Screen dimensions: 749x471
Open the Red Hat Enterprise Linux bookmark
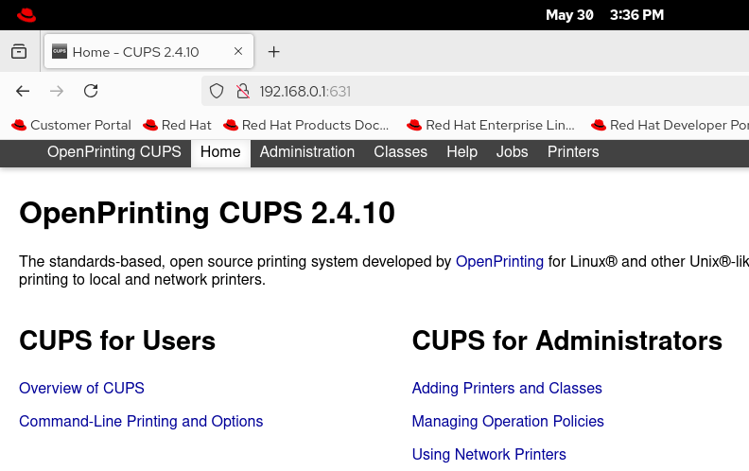[x=491, y=125]
